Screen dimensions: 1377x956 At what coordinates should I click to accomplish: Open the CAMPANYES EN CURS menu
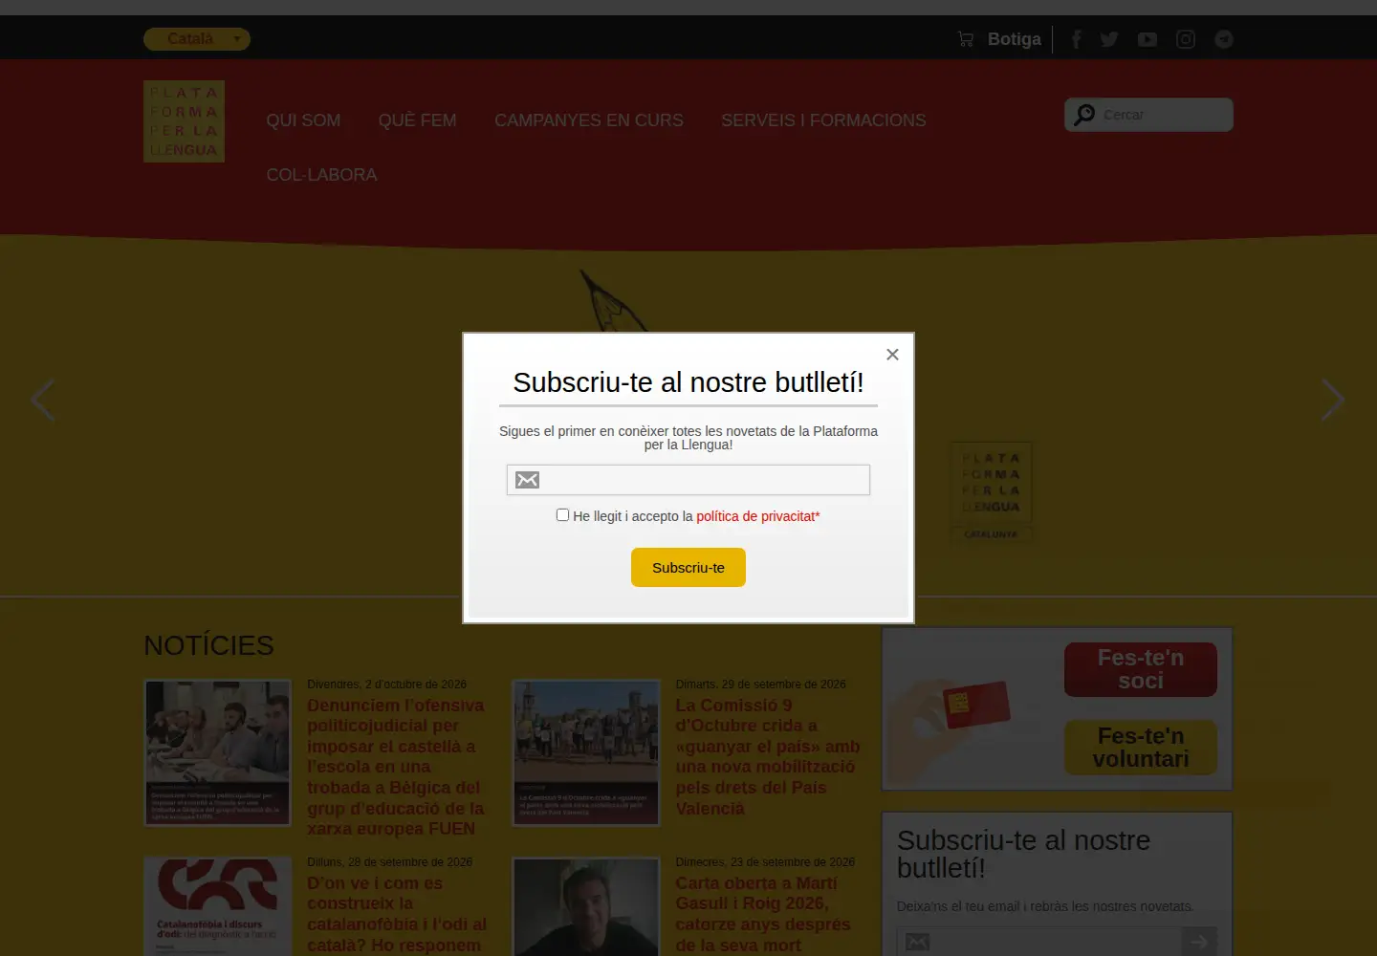[x=589, y=120]
